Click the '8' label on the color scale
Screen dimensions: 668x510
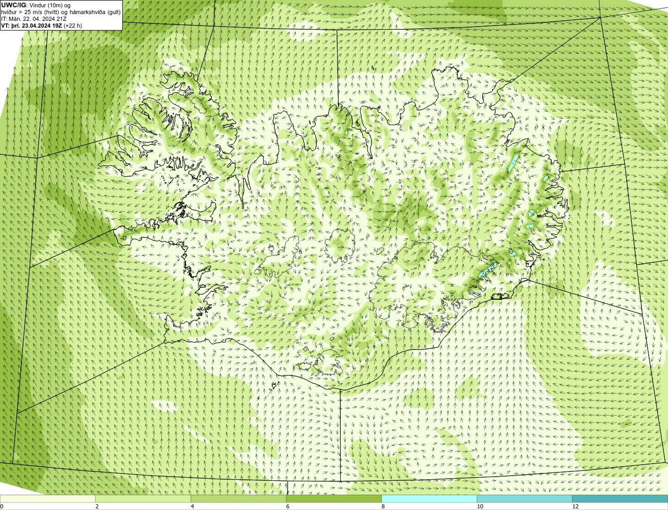[x=383, y=506]
